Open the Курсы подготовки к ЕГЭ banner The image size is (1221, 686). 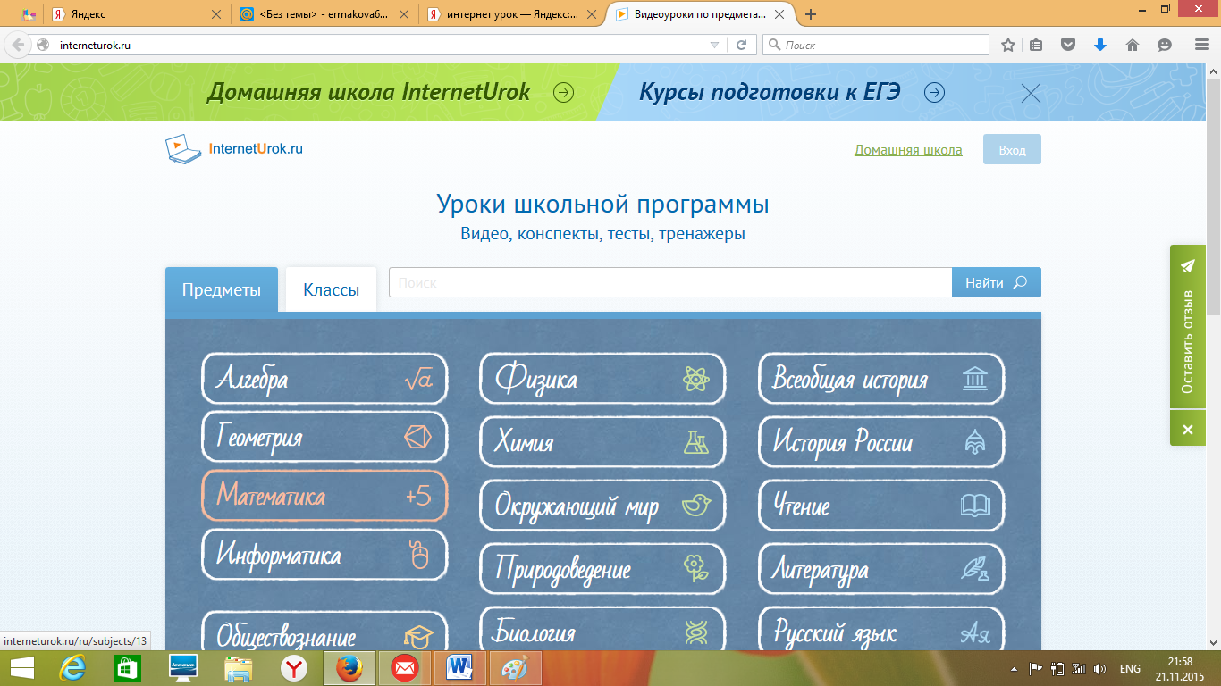[x=792, y=92]
